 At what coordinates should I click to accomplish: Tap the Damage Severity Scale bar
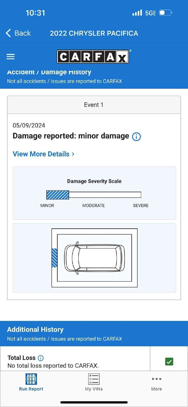click(x=94, y=195)
